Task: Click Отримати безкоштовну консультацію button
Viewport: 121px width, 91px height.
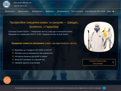Action: point(99,62)
